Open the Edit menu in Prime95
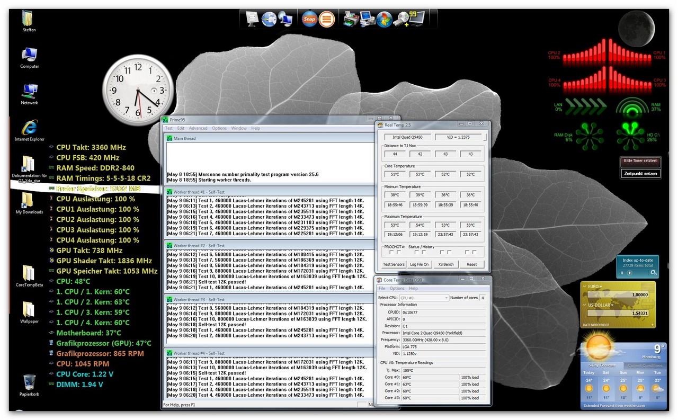The image size is (678, 420). click(181, 128)
